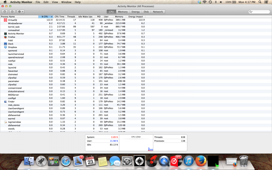Sort by the Idle Wake Ups column
Image resolution: width=272 pixels, height=170 pixels.
[x=85, y=17]
